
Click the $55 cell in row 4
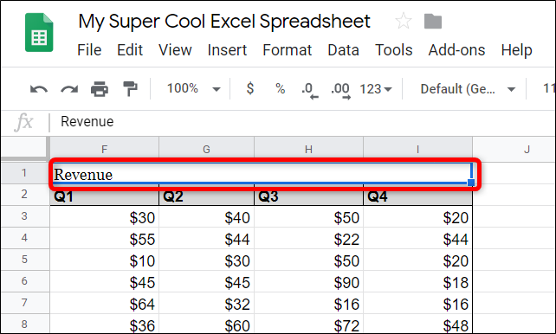click(x=104, y=238)
